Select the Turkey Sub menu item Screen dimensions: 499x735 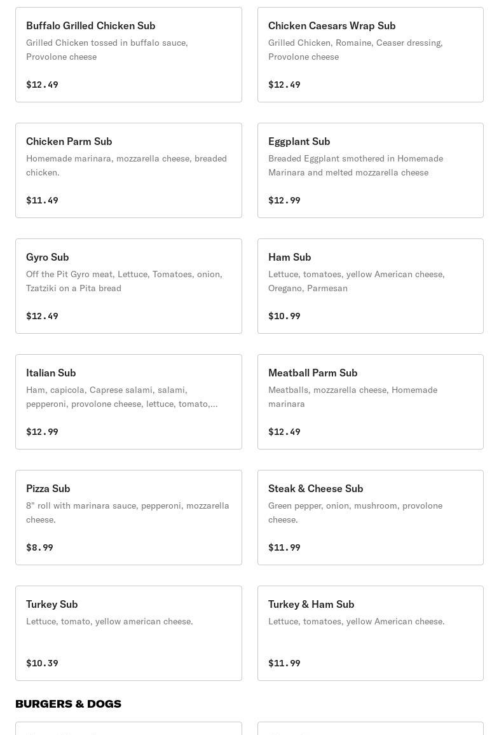[x=128, y=633]
